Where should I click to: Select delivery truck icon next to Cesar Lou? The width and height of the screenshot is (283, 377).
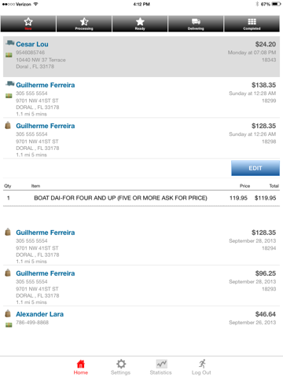[9, 42]
